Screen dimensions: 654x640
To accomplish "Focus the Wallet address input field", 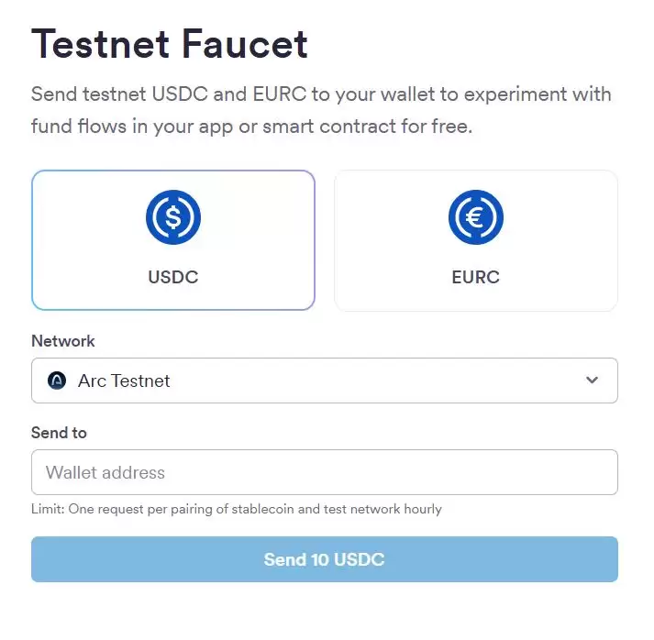I will pyautogui.click(x=325, y=472).
